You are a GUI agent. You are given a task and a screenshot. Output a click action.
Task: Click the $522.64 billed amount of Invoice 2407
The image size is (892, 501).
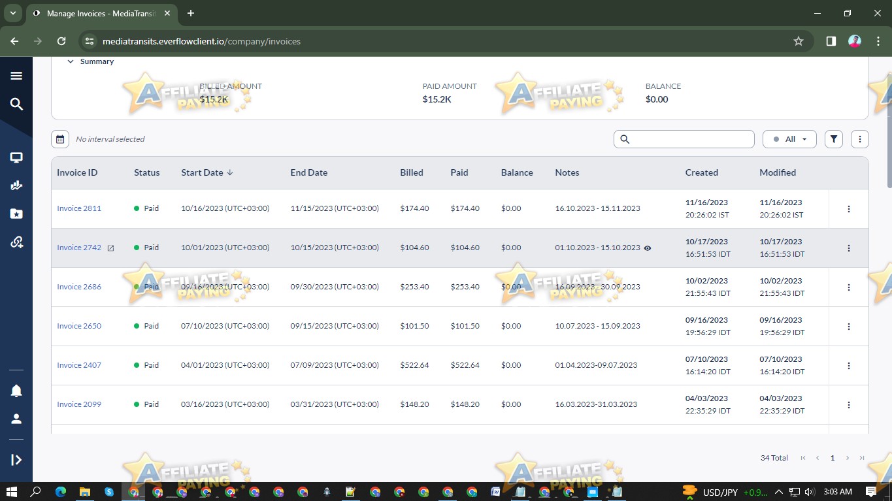[414, 365]
